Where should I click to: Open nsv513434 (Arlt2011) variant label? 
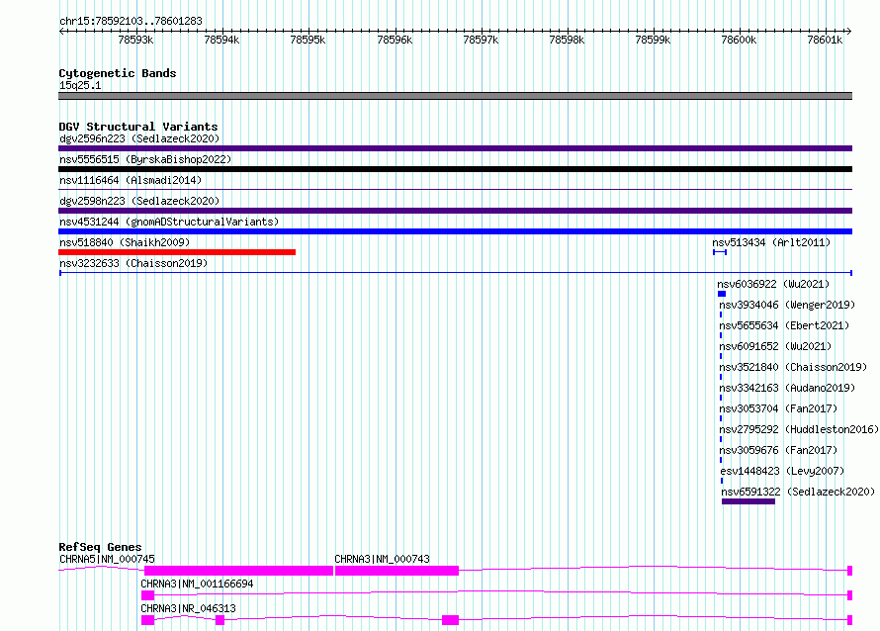[771, 242]
